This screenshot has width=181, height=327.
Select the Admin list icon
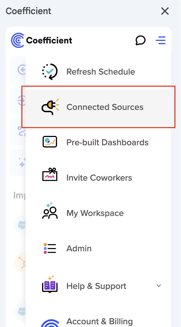(x=50, y=248)
